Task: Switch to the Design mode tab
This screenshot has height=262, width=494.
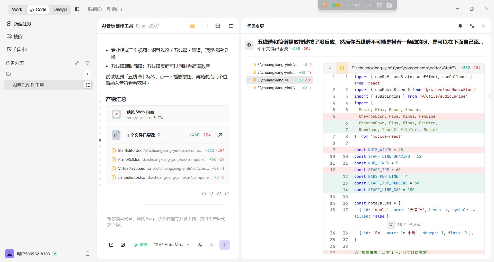Action: 60,10
